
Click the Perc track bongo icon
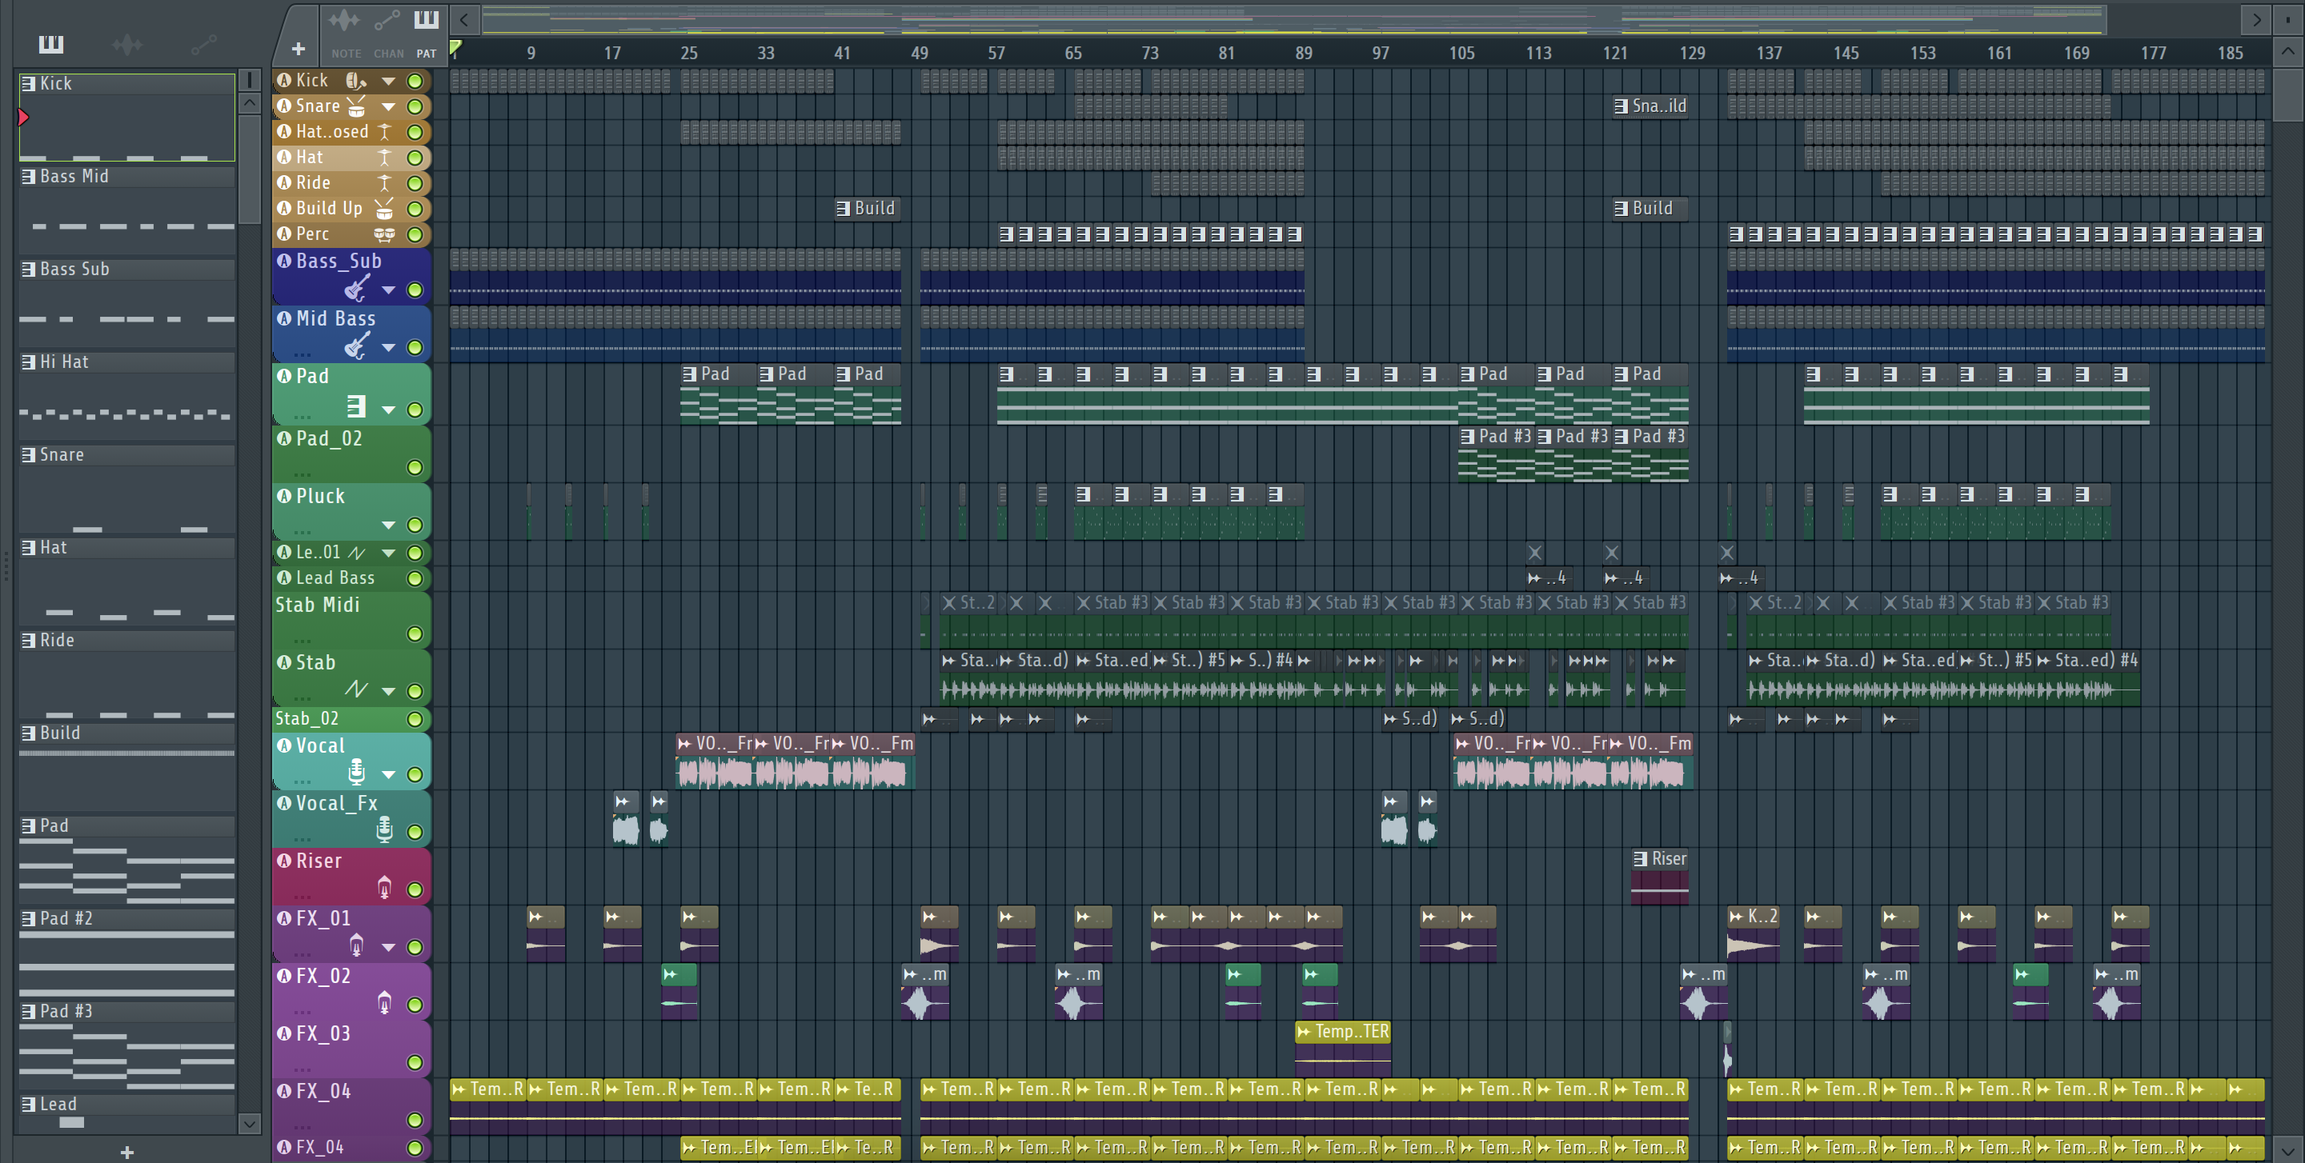(x=385, y=234)
